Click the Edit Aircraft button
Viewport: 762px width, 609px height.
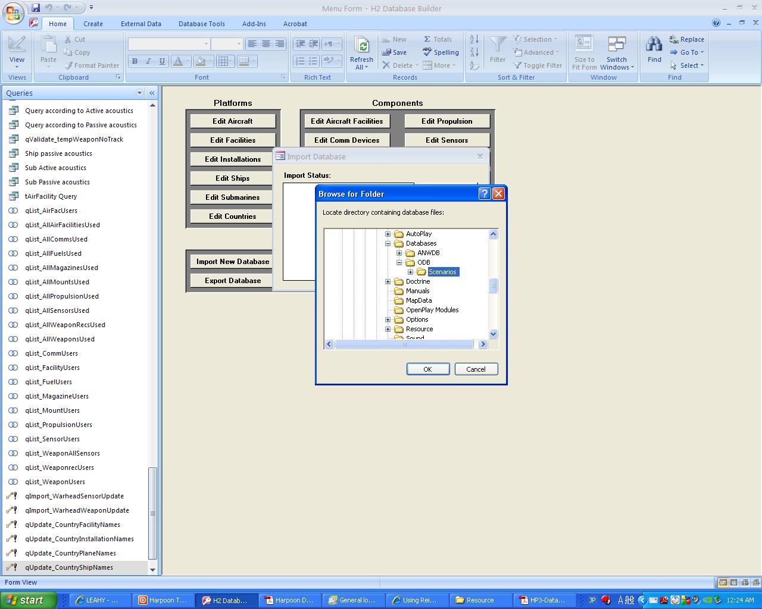click(233, 121)
